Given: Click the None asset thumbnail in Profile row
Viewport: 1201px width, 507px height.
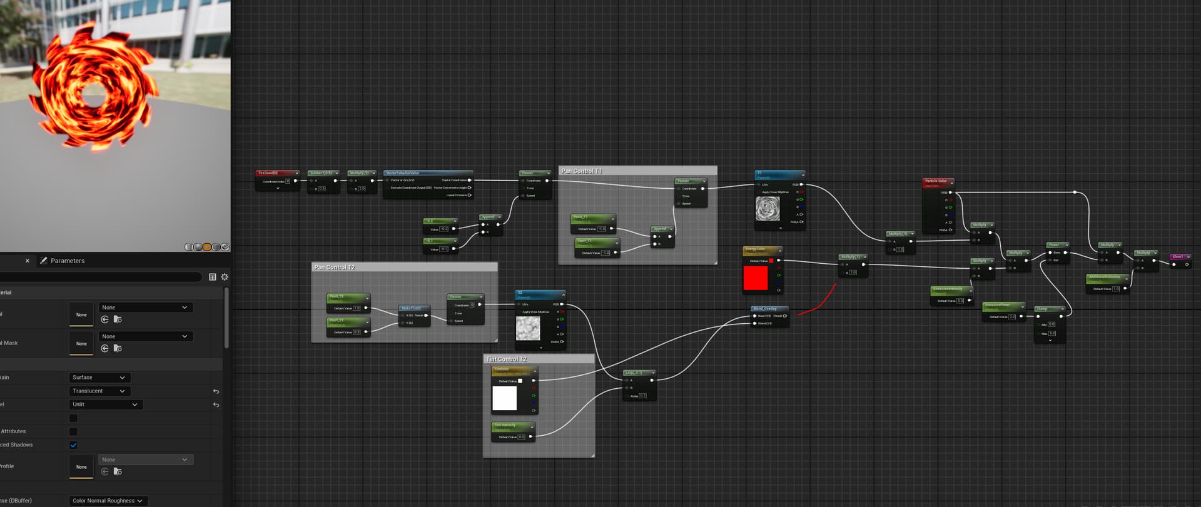Looking at the screenshot, I should tap(81, 466).
